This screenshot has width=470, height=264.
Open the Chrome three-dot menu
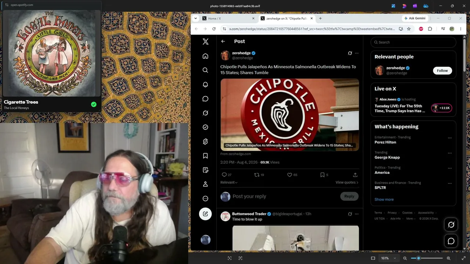tap(460, 29)
